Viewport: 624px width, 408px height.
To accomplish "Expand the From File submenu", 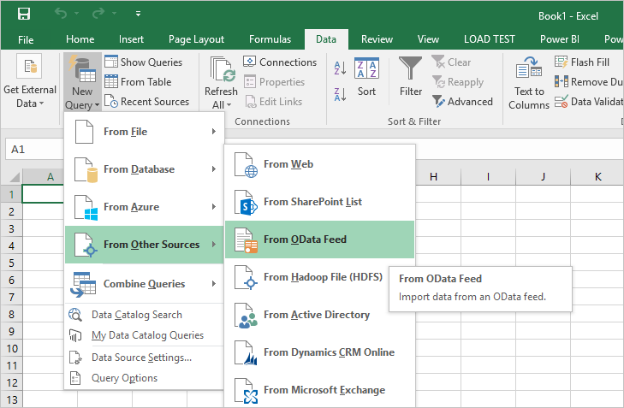I will click(x=144, y=132).
